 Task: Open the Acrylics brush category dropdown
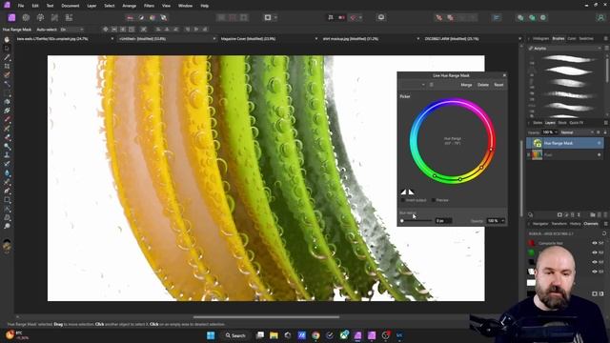[565, 49]
